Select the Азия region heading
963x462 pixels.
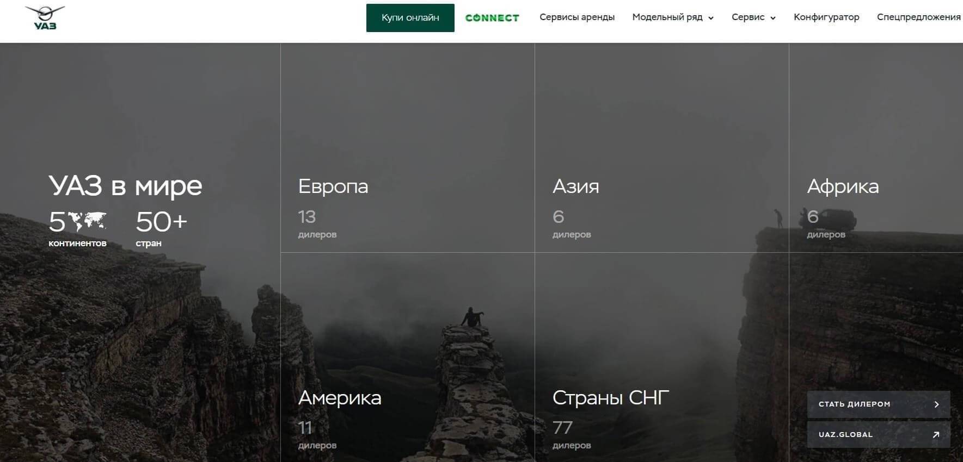[x=575, y=186]
